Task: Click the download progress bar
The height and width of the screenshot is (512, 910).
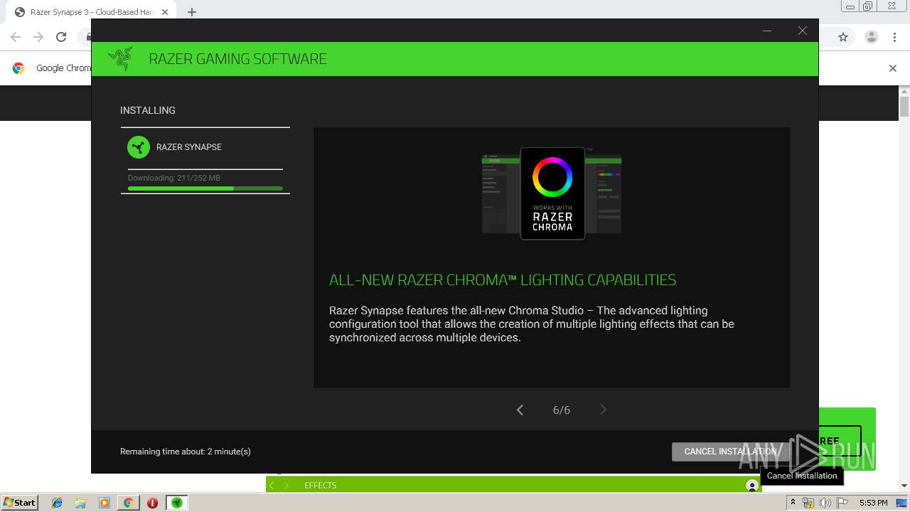Action: tap(205, 188)
